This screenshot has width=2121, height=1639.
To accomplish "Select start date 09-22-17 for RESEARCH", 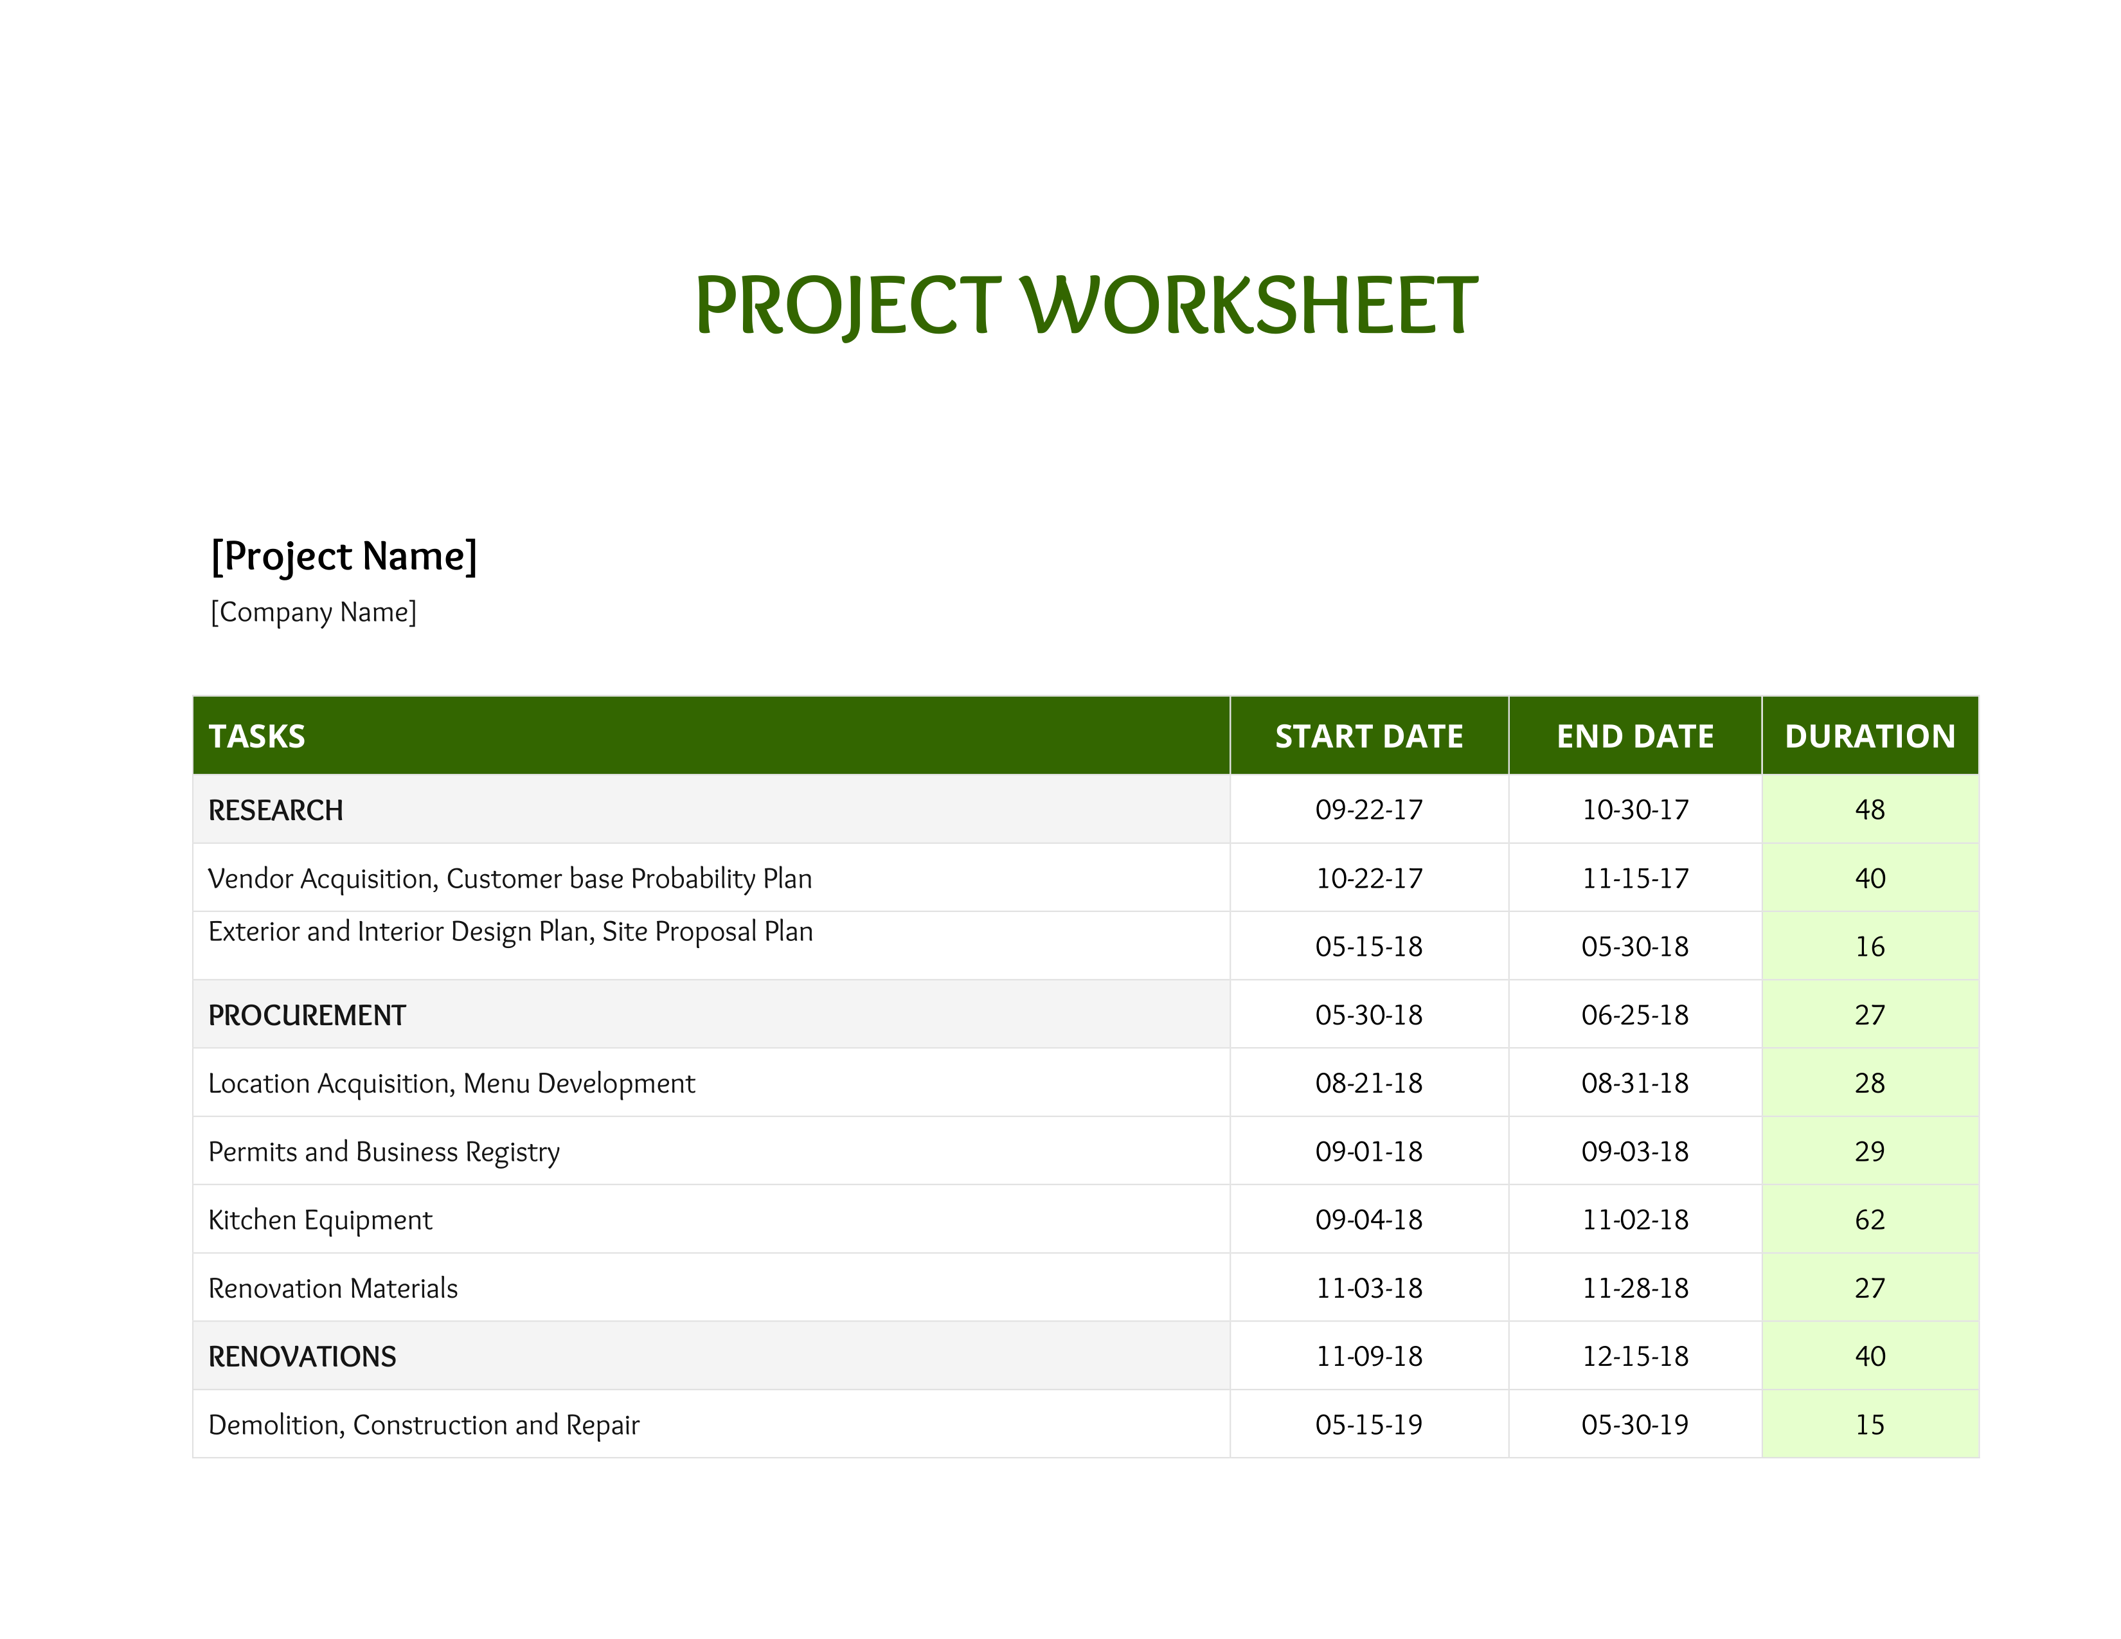I will 1368,810.
